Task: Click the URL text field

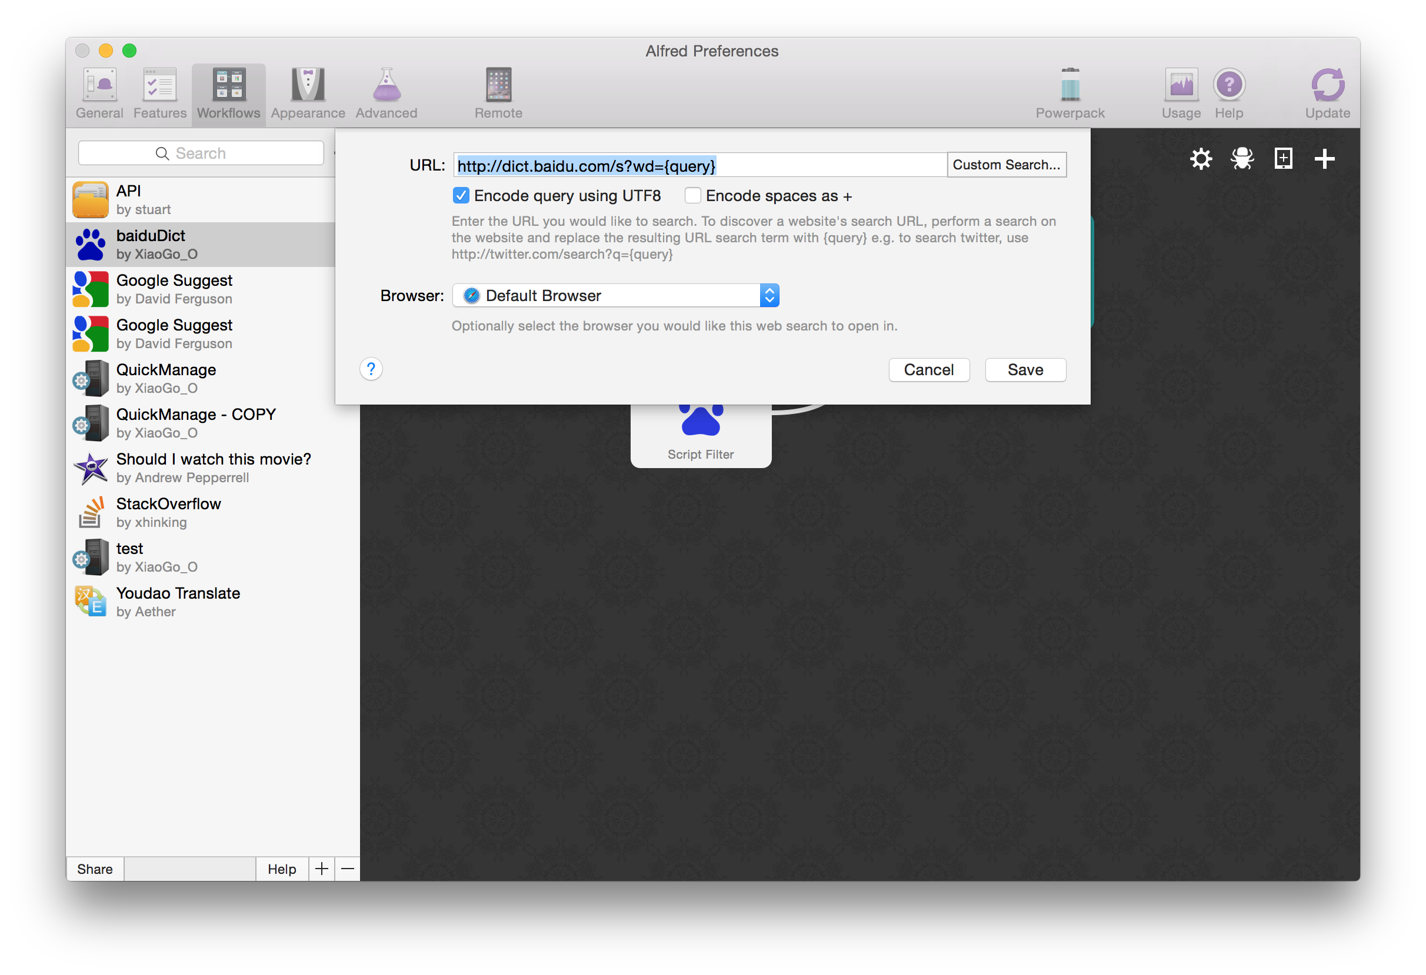Action: pos(700,166)
